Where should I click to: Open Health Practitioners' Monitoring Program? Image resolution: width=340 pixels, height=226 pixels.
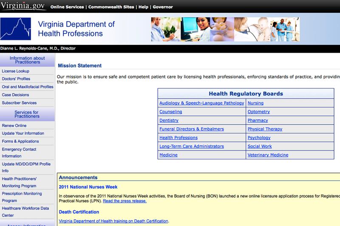[x=19, y=182]
